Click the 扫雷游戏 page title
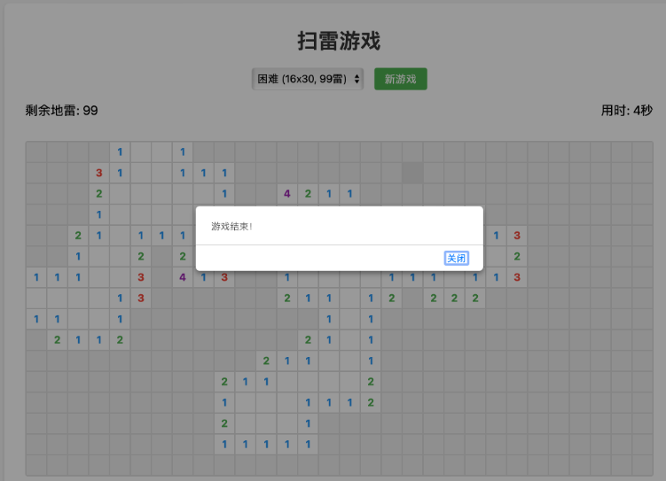 [339, 41]
